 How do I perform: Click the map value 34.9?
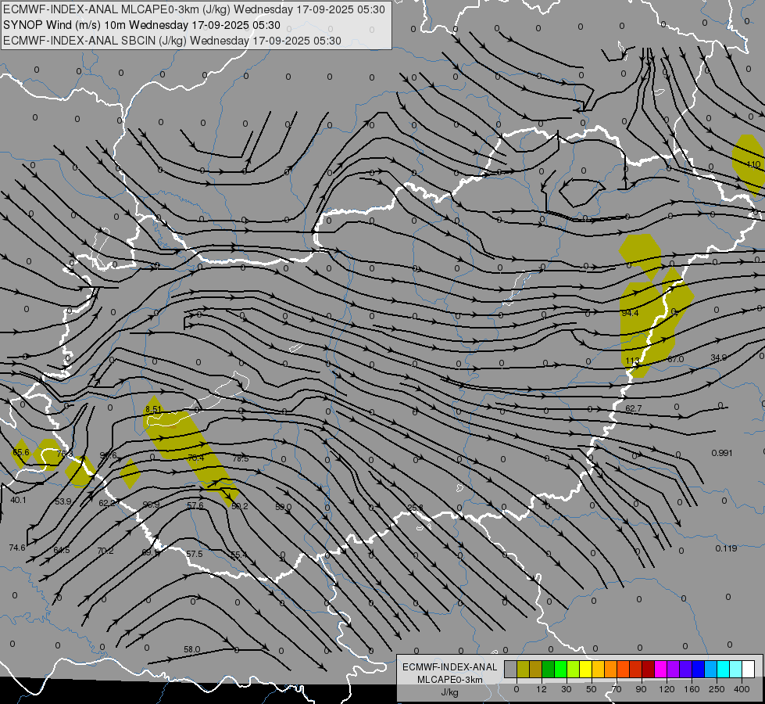pos(719,357)
